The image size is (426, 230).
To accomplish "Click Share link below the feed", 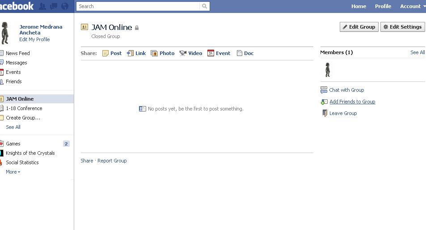I will click(87, 161).
